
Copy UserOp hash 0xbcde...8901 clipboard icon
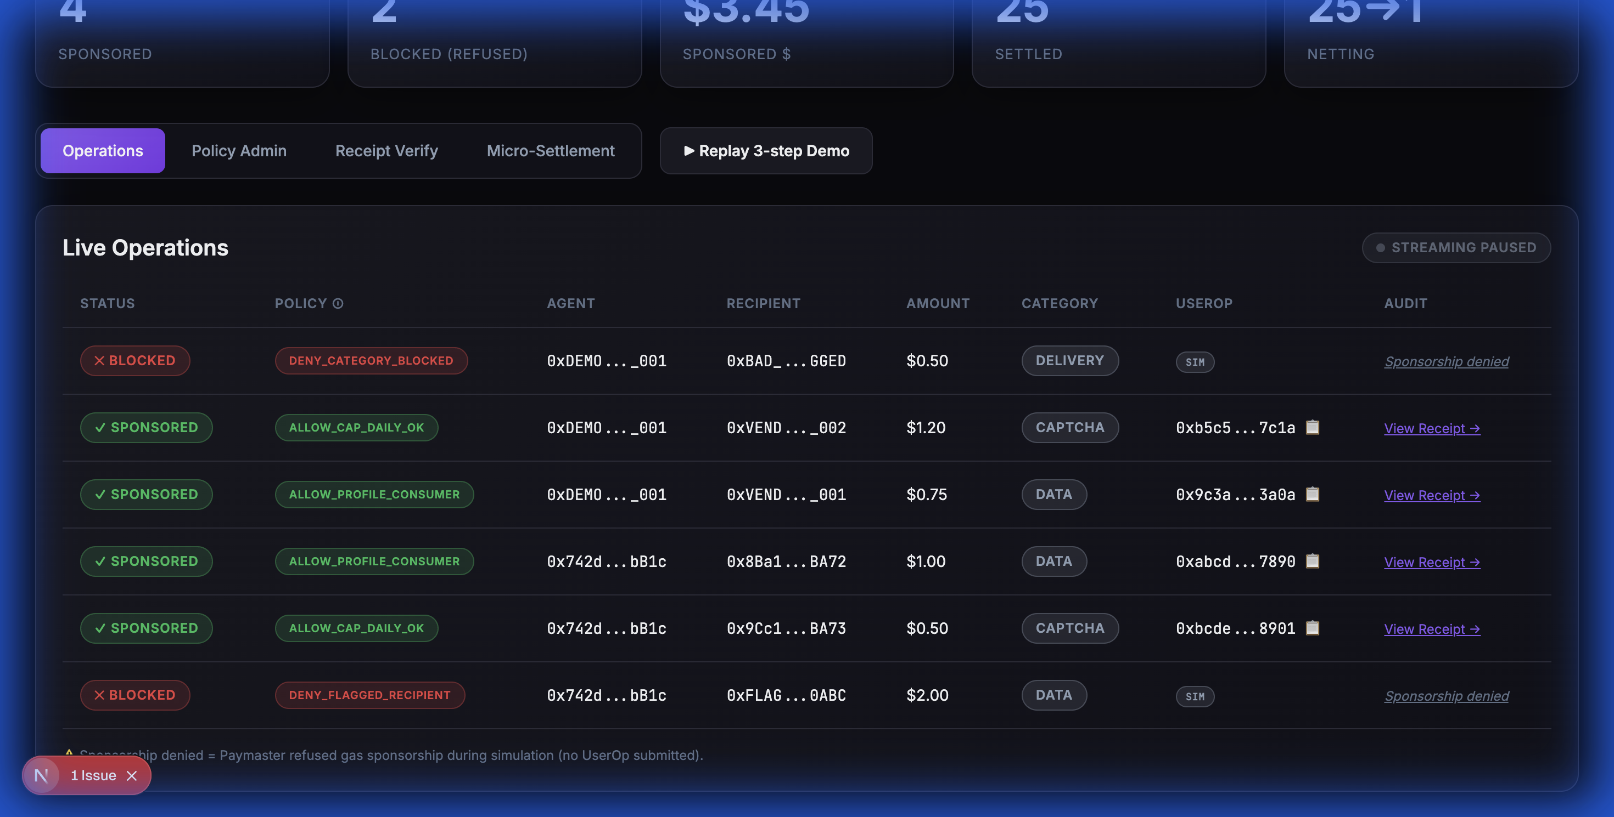coord(1312,628)
